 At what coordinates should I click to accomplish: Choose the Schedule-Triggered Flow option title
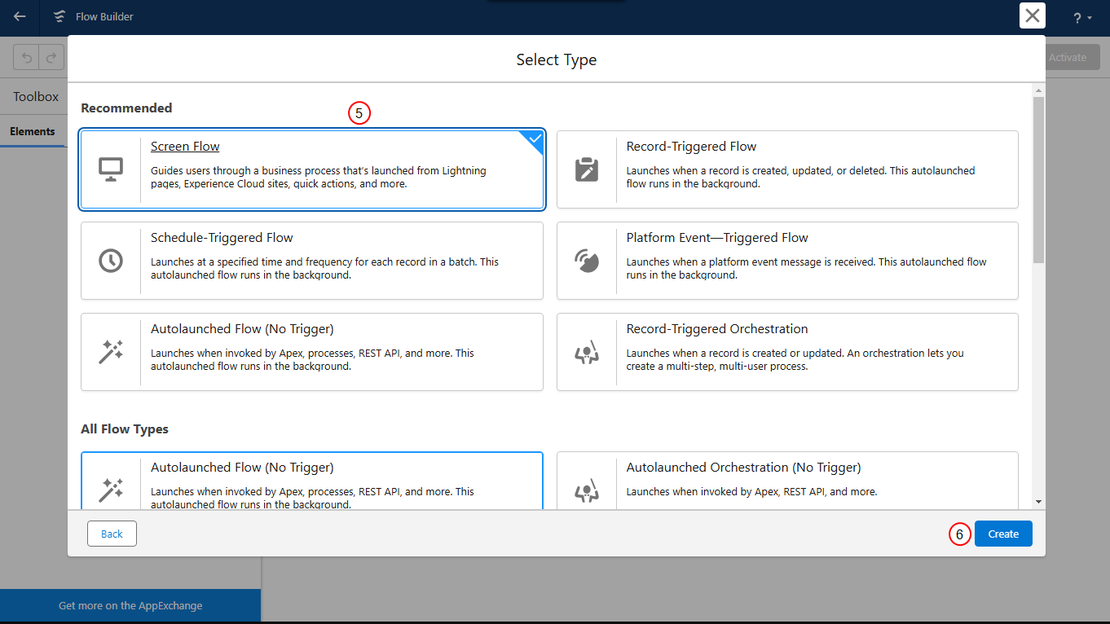point(222,238)
